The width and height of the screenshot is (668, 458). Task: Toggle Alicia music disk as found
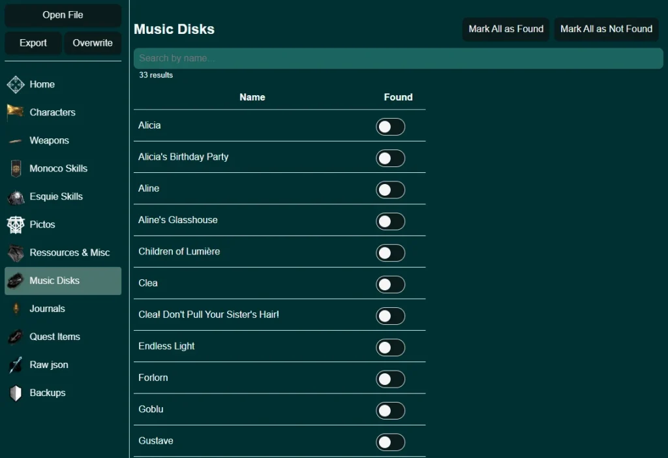pyautogui.click(x=390, y=127)
